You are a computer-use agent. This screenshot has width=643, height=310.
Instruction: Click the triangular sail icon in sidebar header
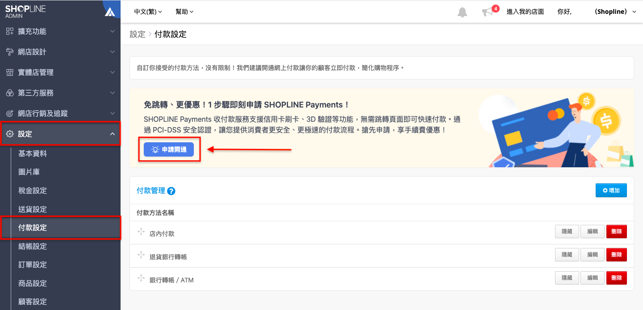tap(110, 12)
